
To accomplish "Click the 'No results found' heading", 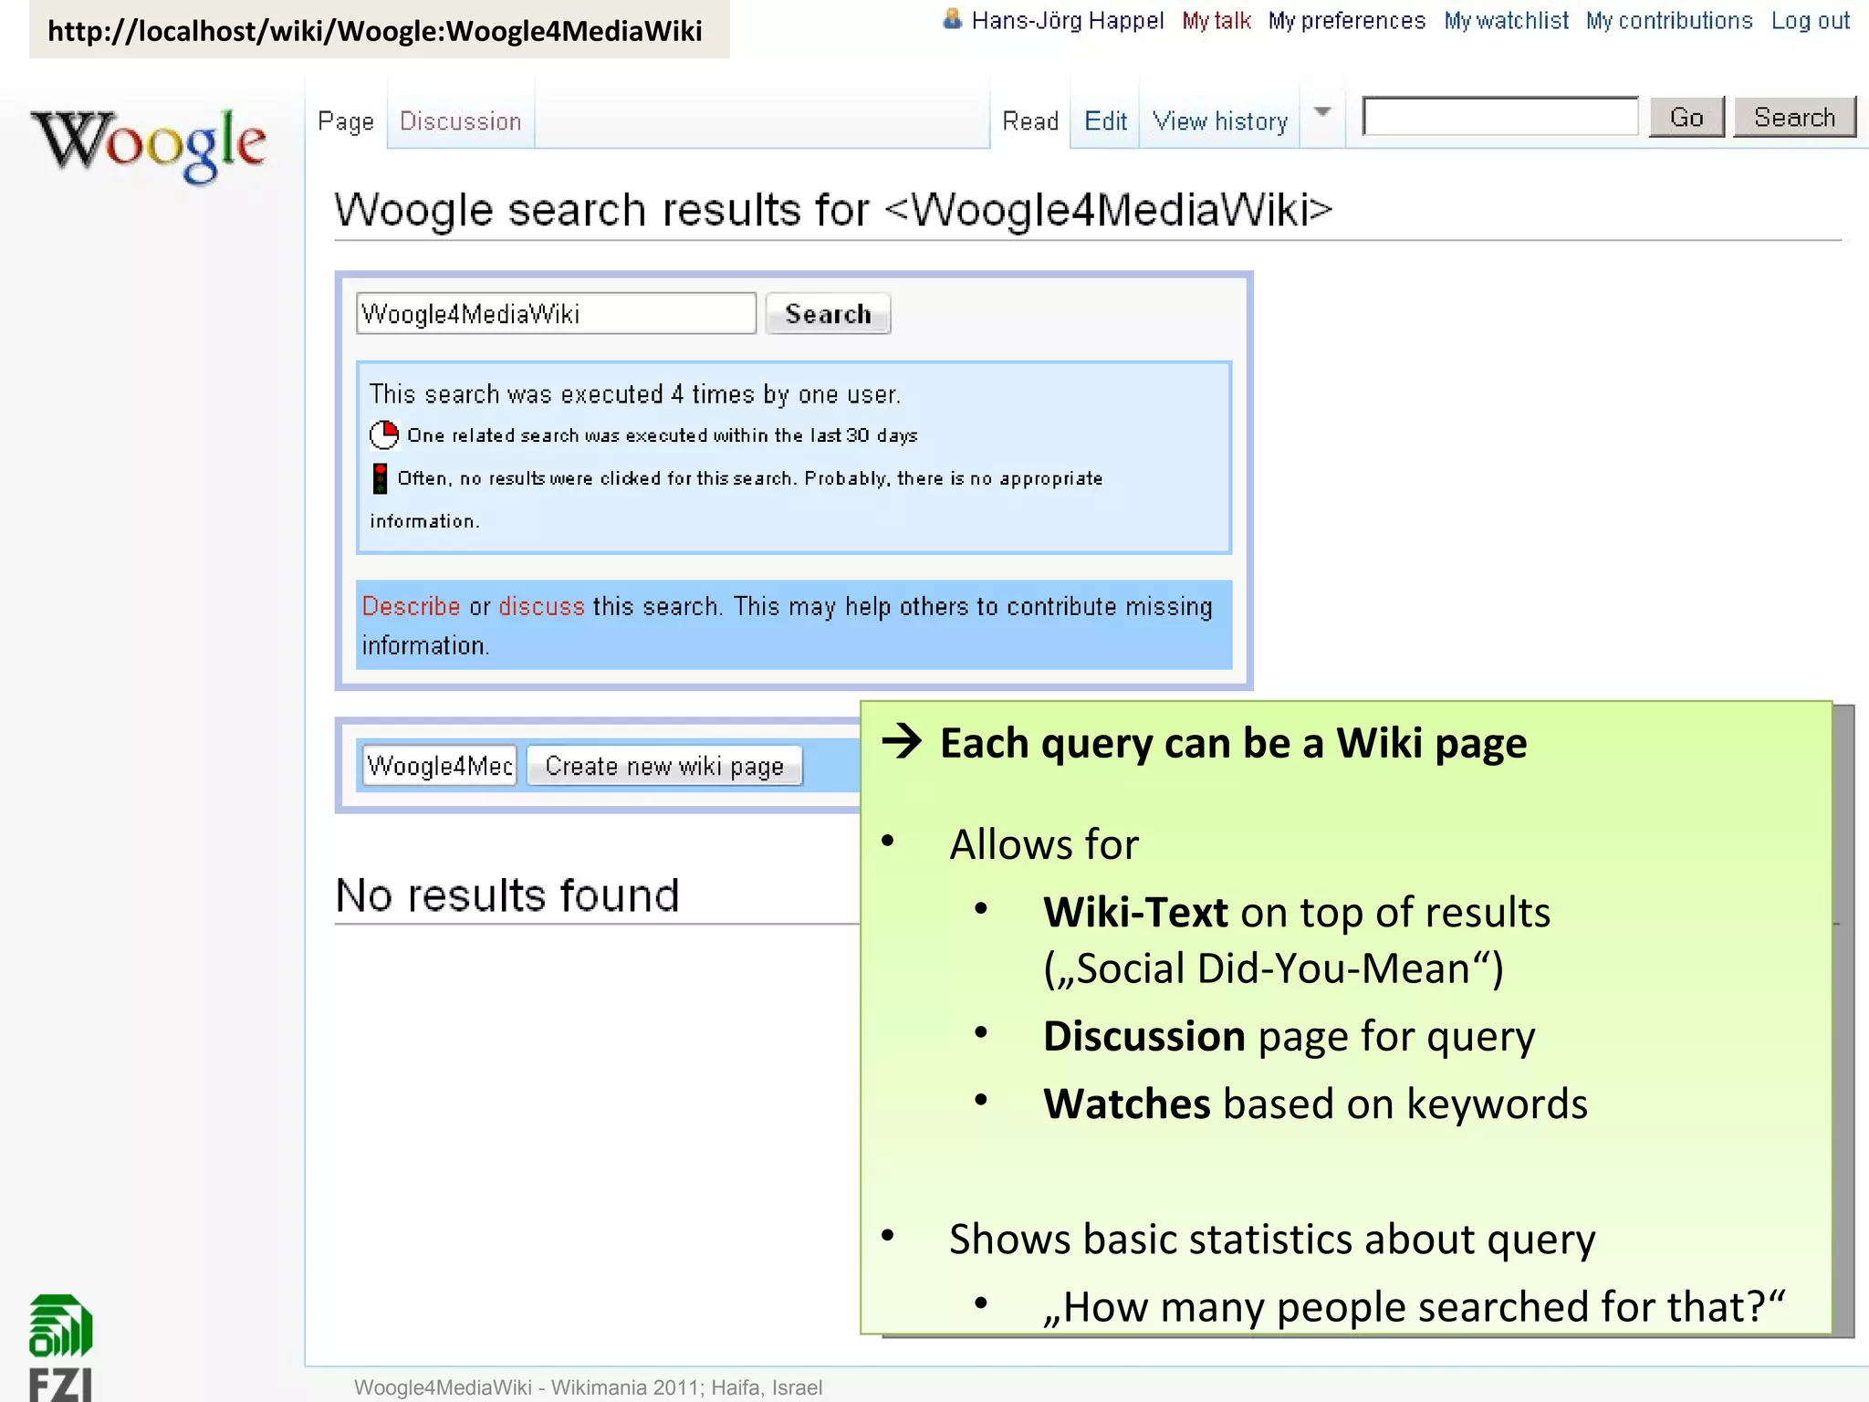I will [x=507, y=895].
